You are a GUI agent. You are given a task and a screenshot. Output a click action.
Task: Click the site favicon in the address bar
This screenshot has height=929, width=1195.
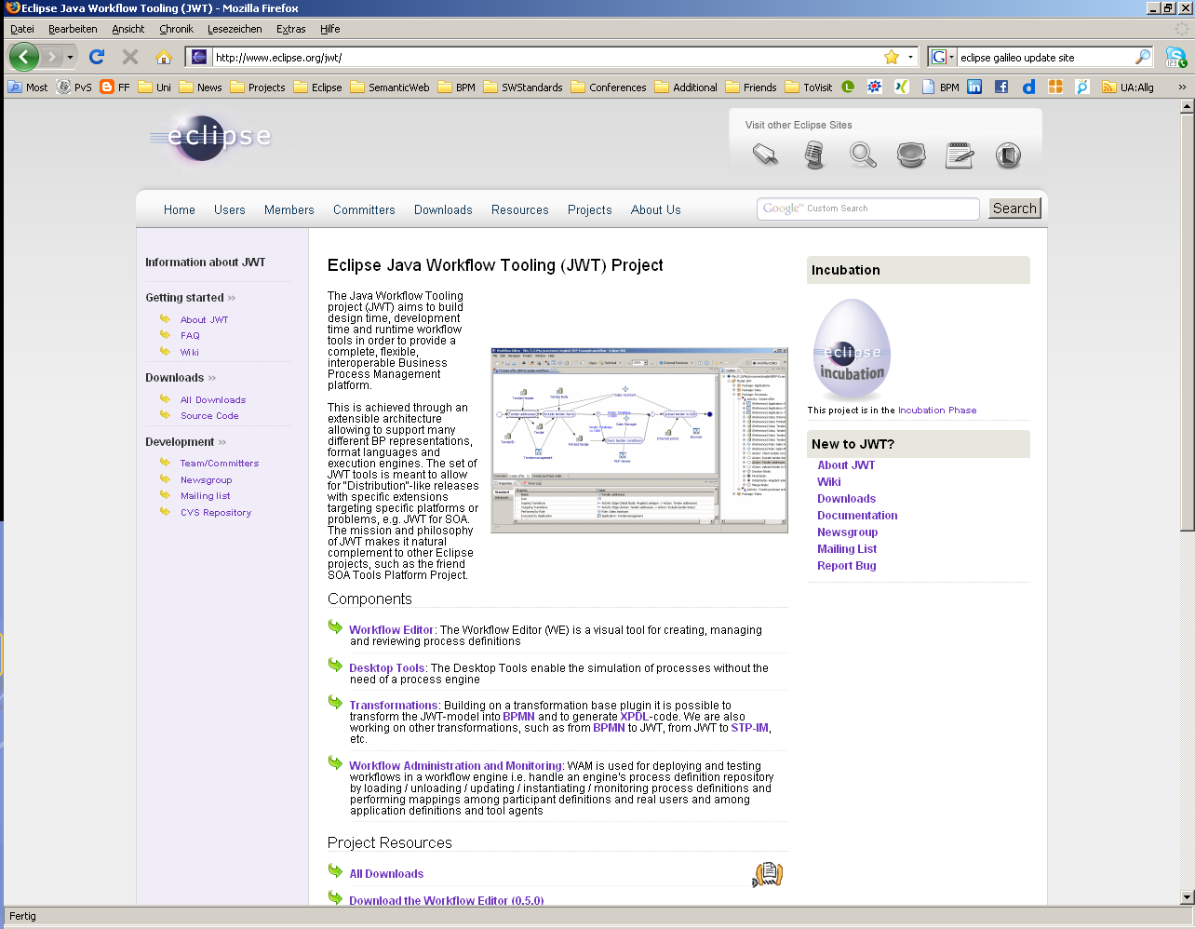pyautogui.click(x=199, y=57)
